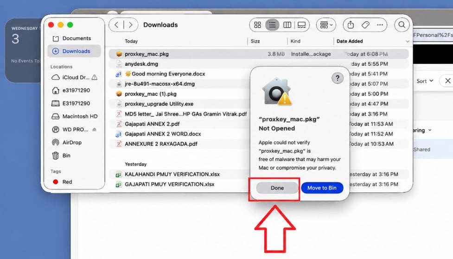Viewport: 453px width, 259px height.
Task: Open iCloud Drive in the sidebar
Action: pos(76,77)
